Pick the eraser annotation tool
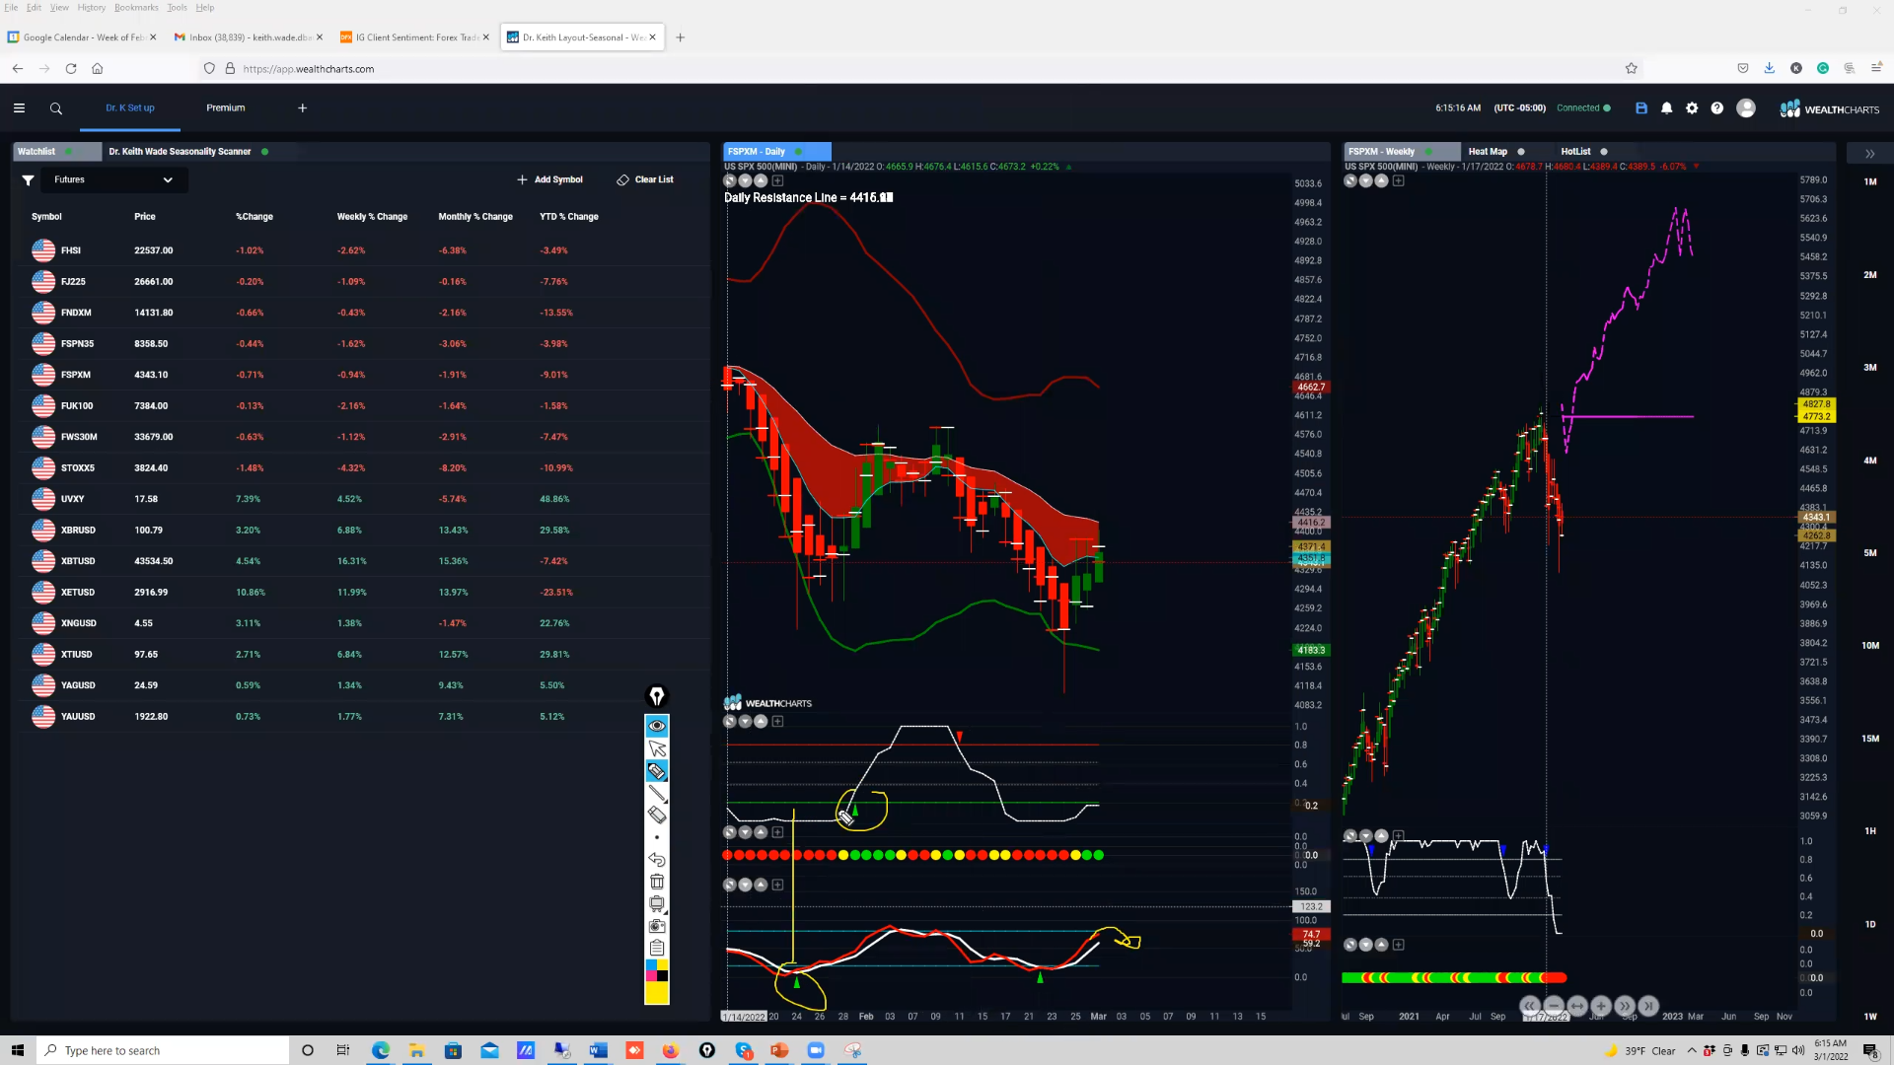This screenshot has height=1065, width=1894. [x=657, y=816]
